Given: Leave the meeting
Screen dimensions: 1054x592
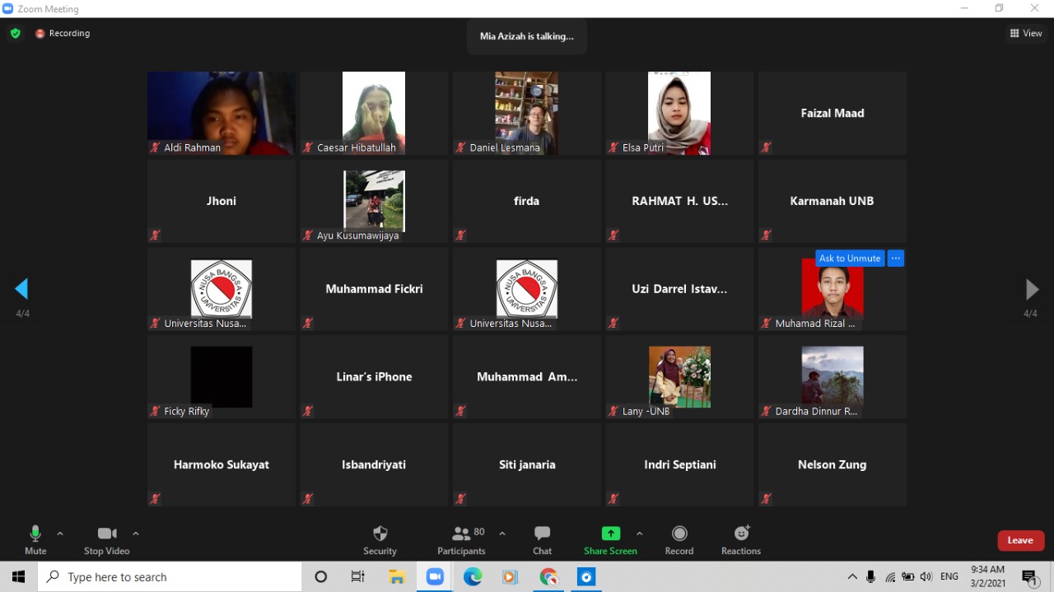Looking at the screenshot, I should [1020, 540].
